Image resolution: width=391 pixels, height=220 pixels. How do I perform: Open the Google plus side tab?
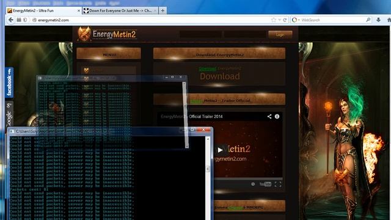click(9, 114)
